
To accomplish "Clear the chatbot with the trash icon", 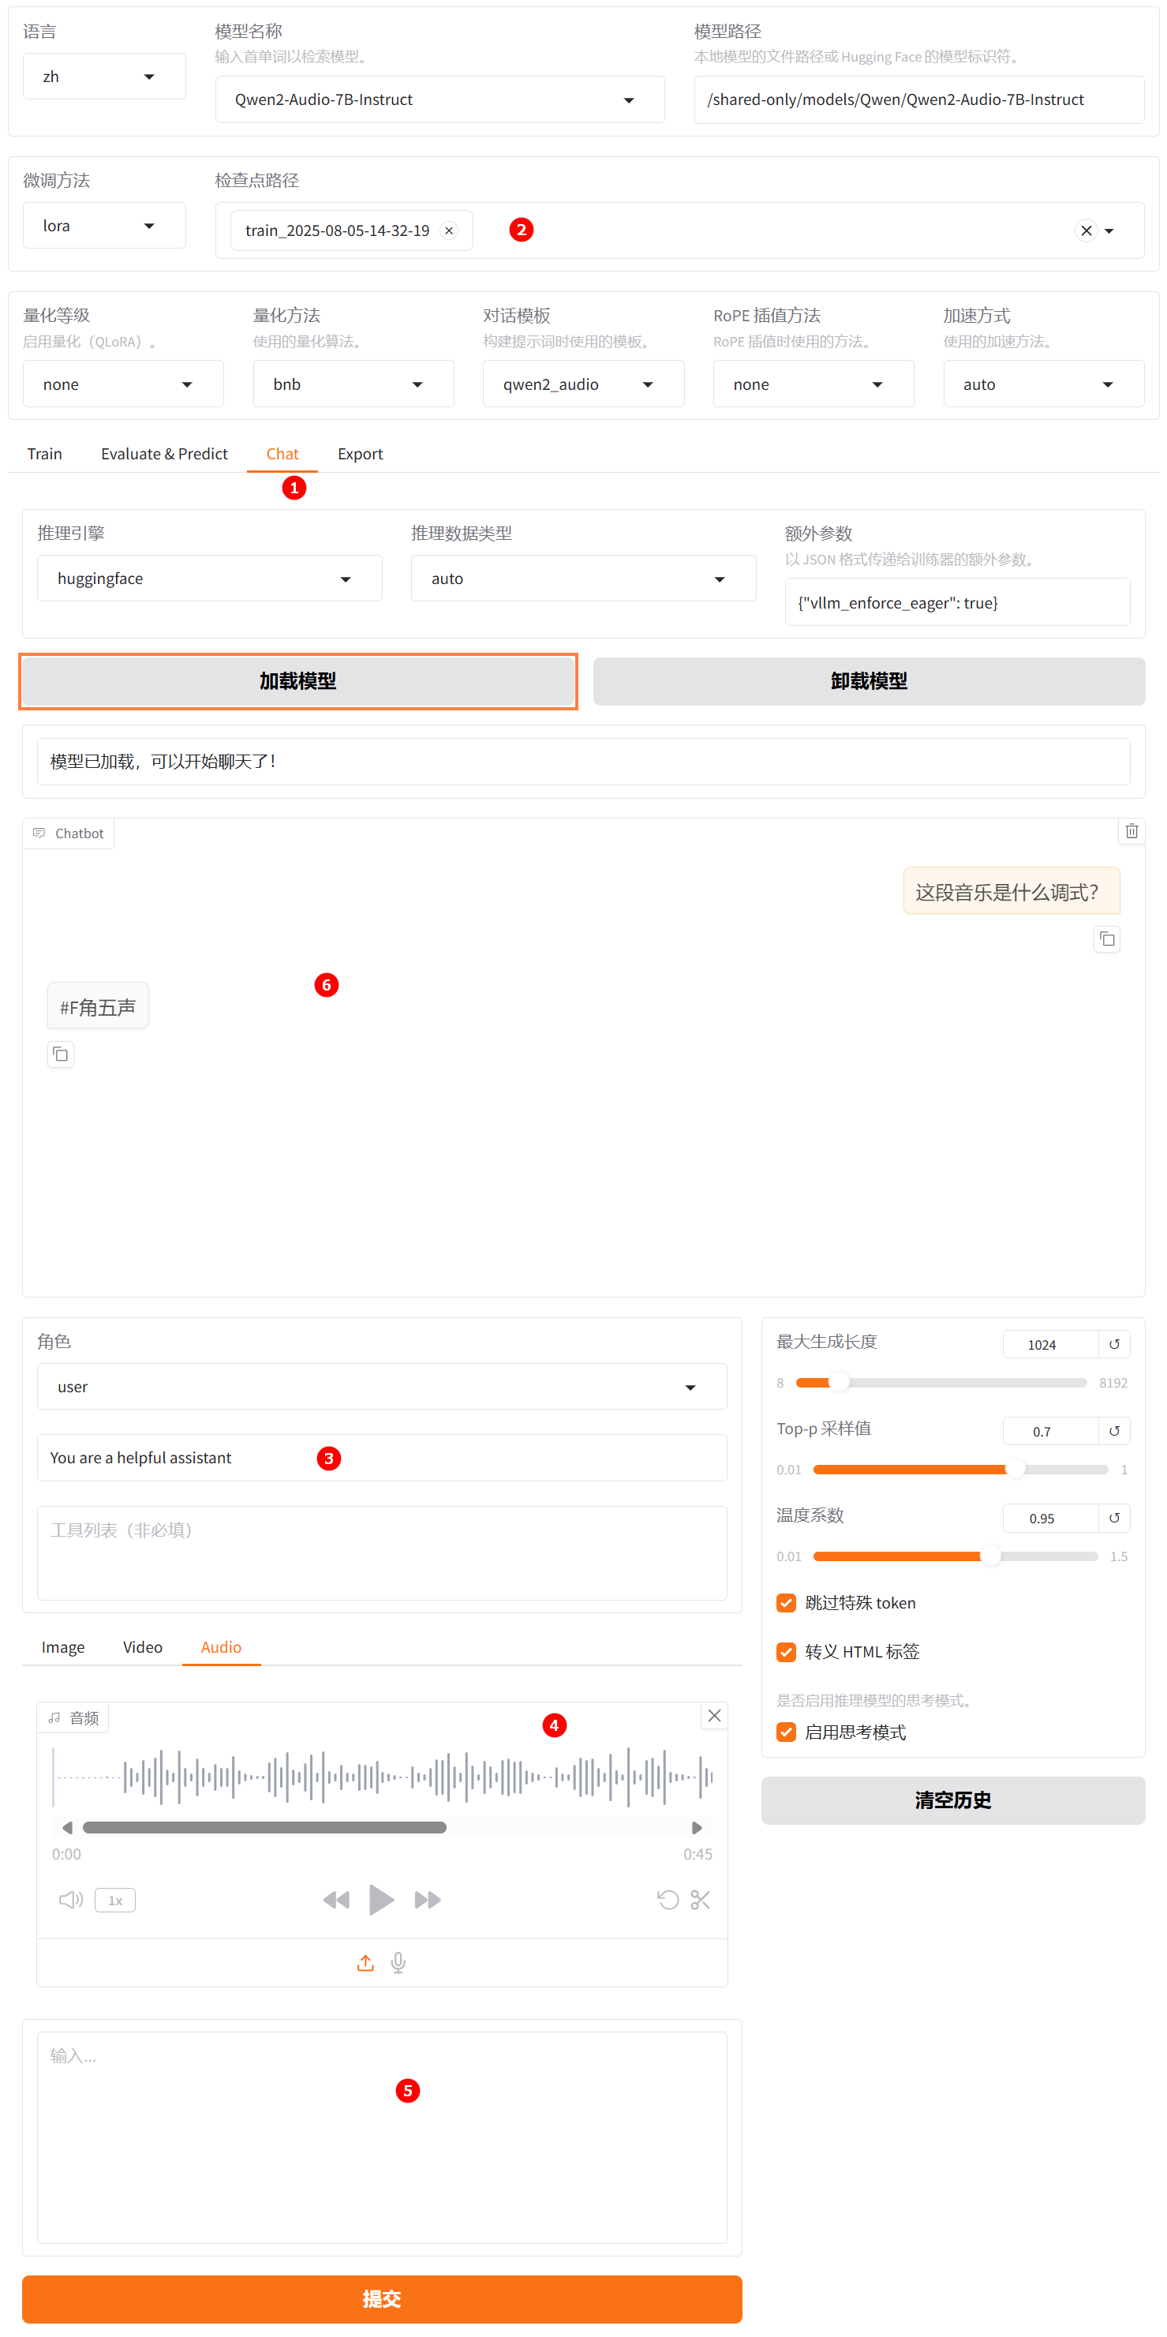I will point(1131,831).
